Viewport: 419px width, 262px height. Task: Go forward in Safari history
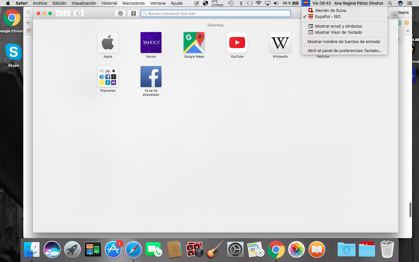click(x=67, y=13)
